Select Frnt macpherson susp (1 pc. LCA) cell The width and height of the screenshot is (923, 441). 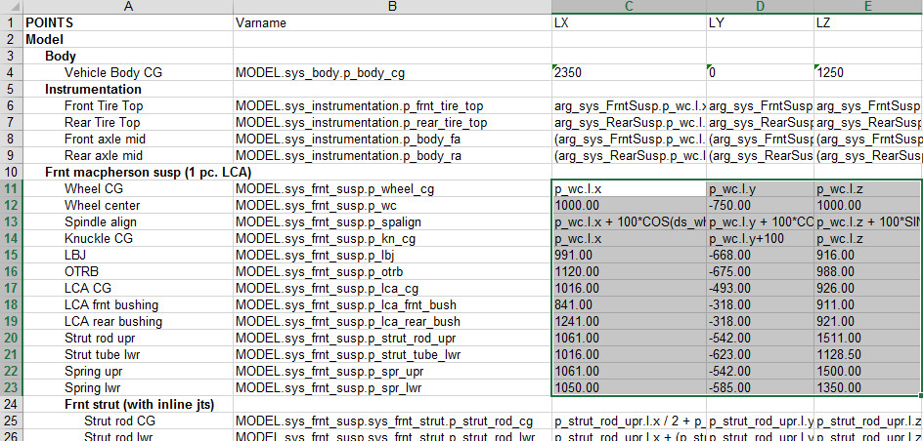tap(128, 173)
